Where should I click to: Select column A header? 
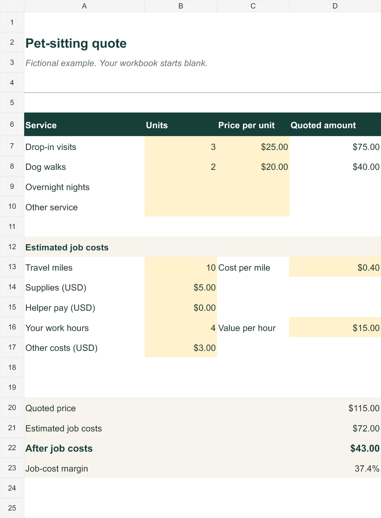pos(84,6)
